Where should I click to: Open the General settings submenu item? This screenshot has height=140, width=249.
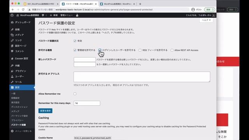point(13,93)
